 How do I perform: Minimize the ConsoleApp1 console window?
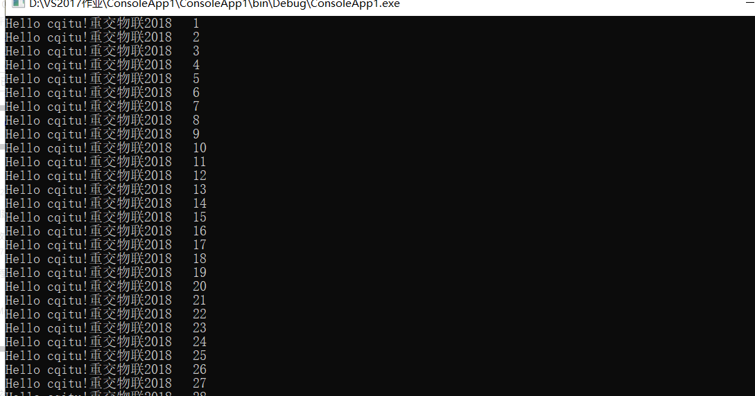(749, 2)
